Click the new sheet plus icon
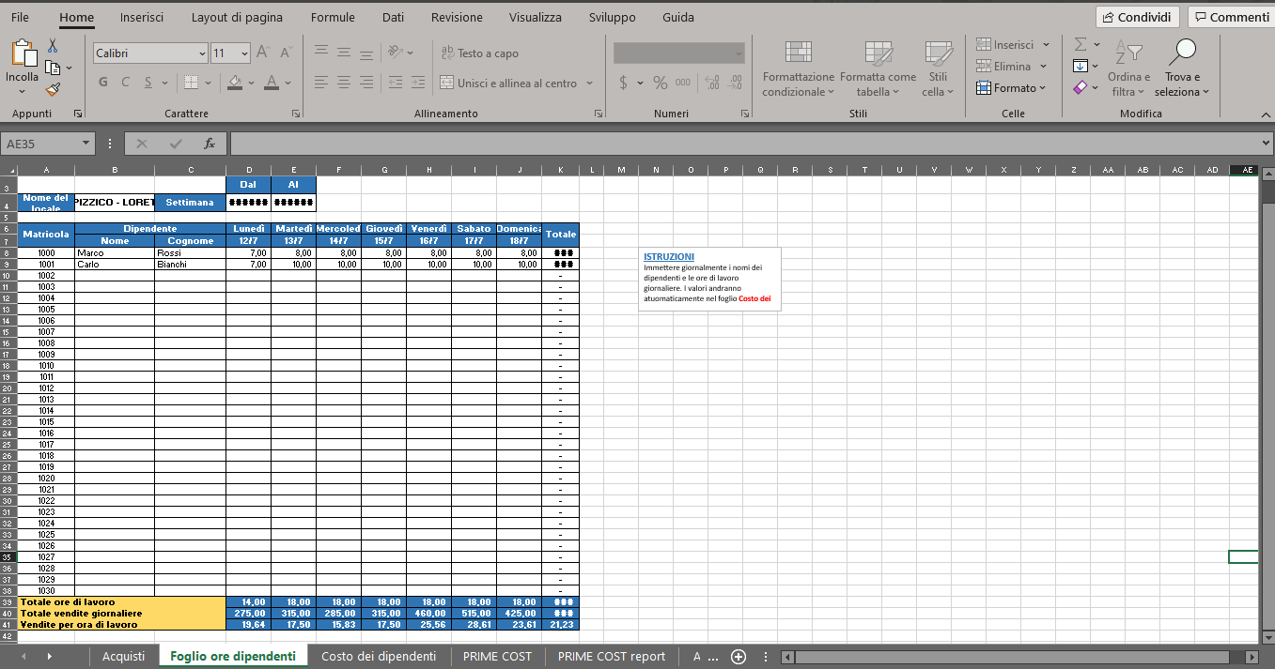This screenshot has width=1275, height=669. 739,657
